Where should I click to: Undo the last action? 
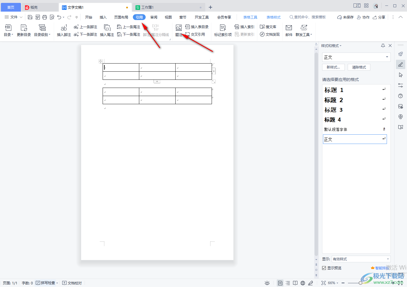[x=59, y=17]
